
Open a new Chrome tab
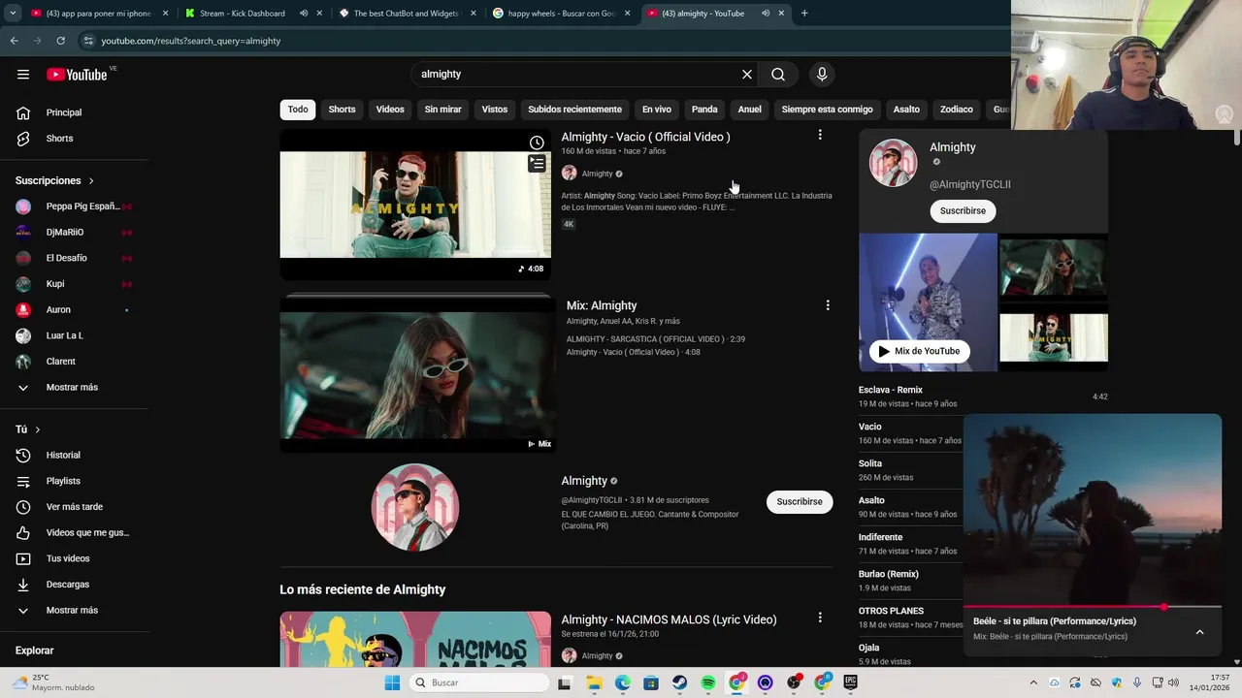tap(804, 14)
